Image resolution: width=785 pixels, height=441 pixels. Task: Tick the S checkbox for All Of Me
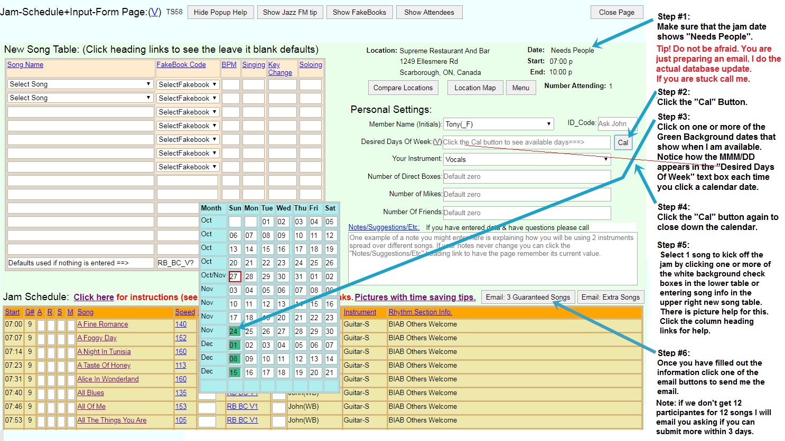(x=61, y=407)
